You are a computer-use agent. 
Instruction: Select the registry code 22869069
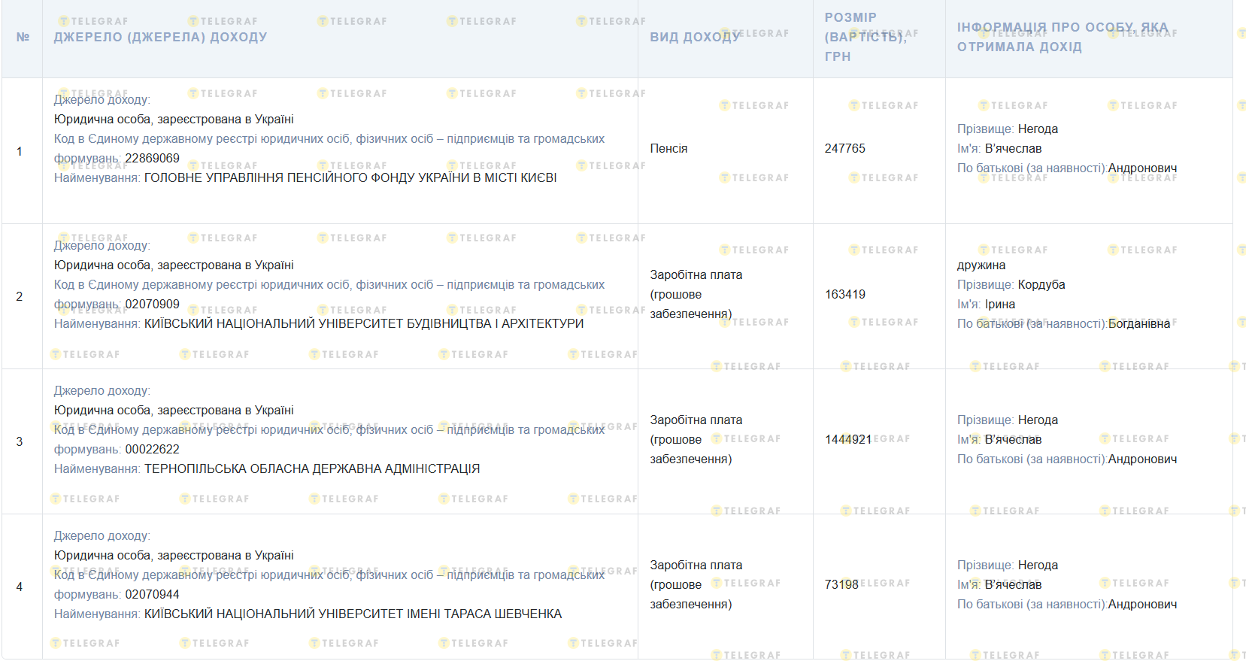(152, 159)
